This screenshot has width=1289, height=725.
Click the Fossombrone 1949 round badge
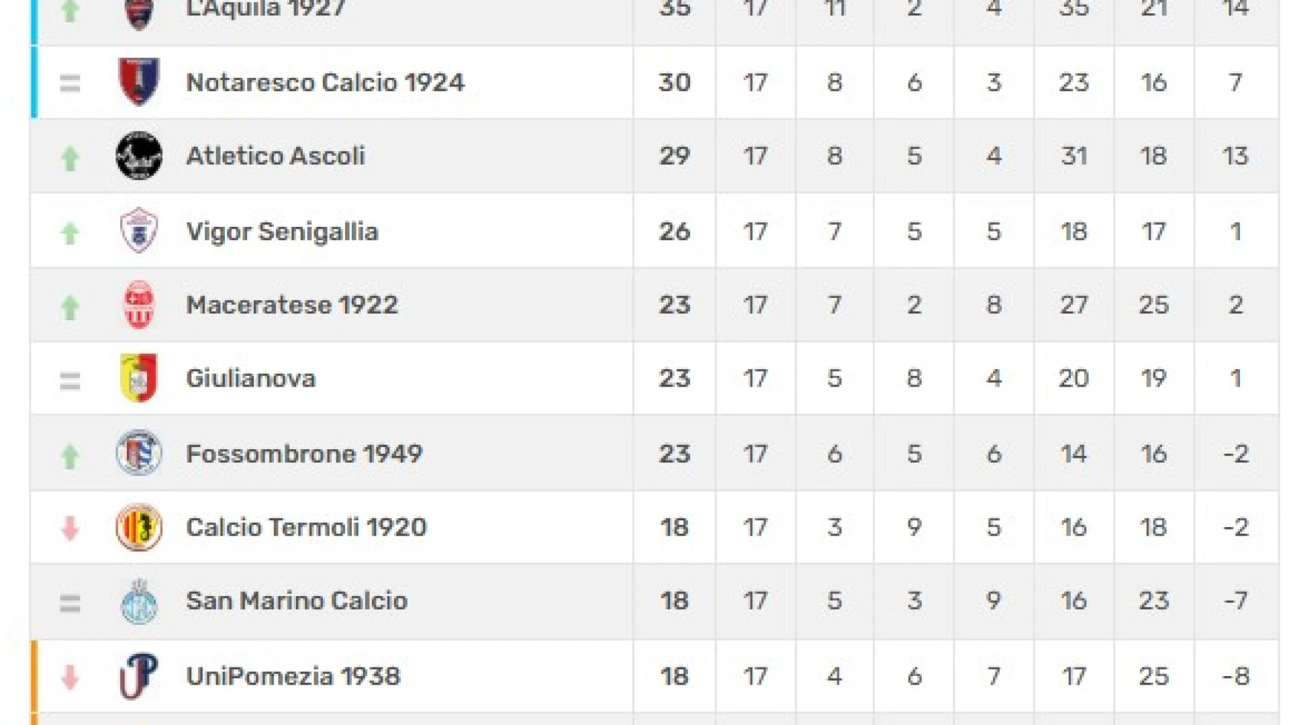click(139, 453)
